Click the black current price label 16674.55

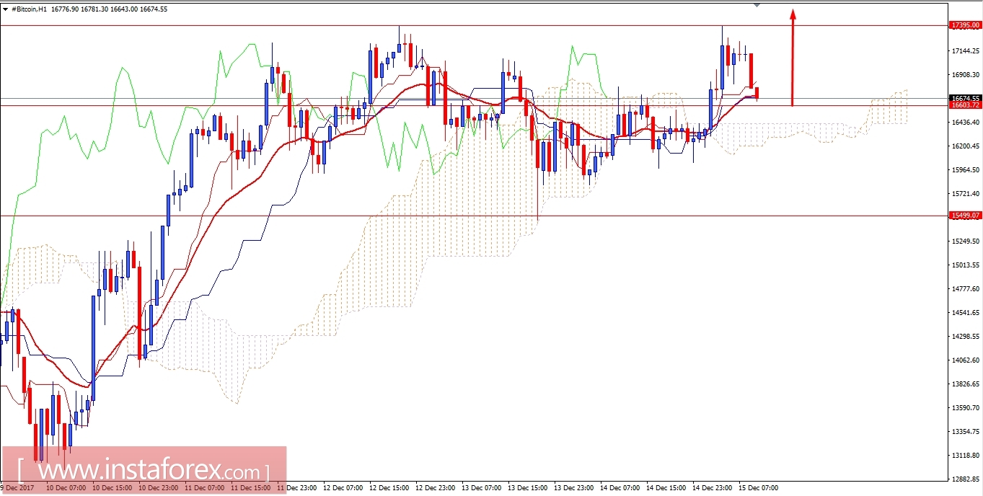click(965, 98)
